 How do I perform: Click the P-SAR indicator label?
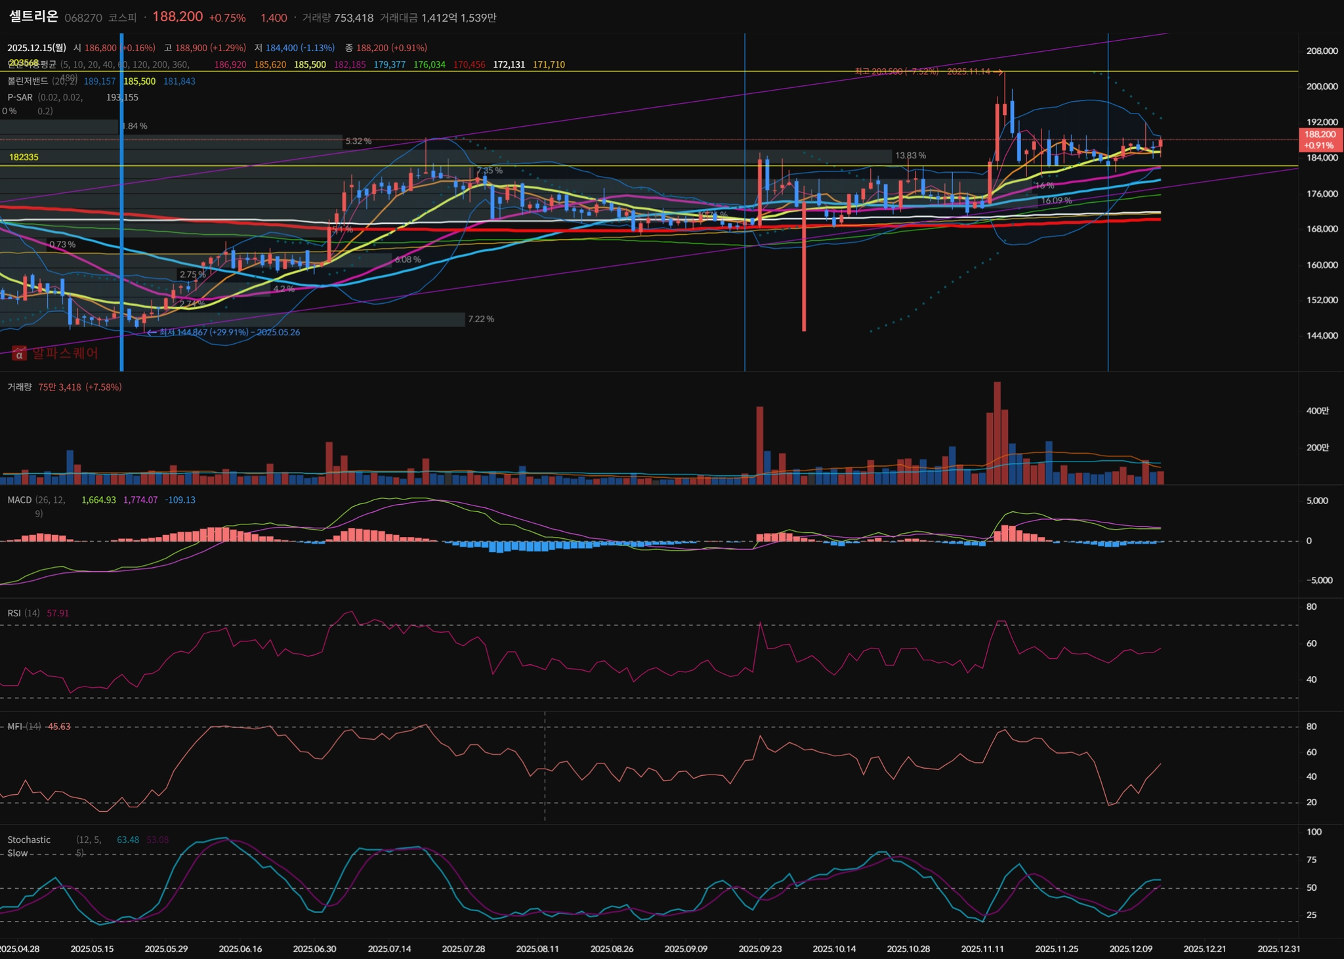click(x=20, y=97)
